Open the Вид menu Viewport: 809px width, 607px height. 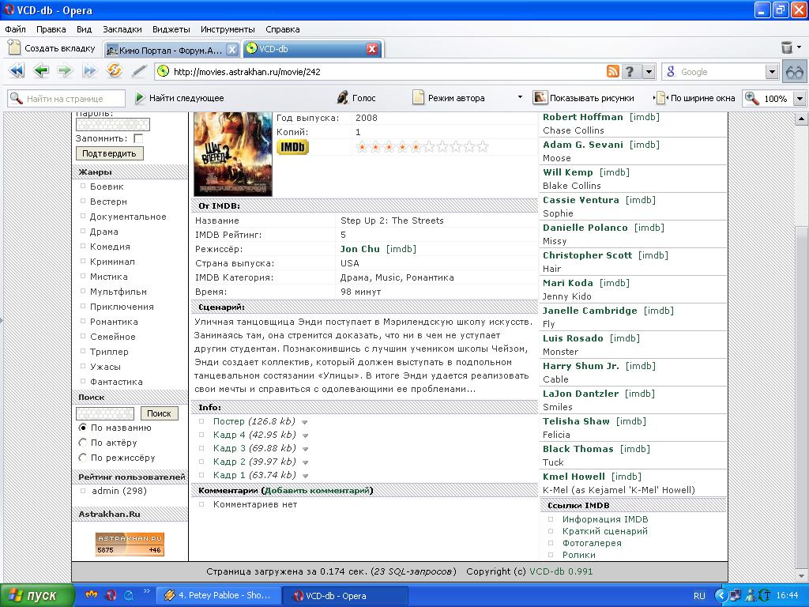[84, 29]
